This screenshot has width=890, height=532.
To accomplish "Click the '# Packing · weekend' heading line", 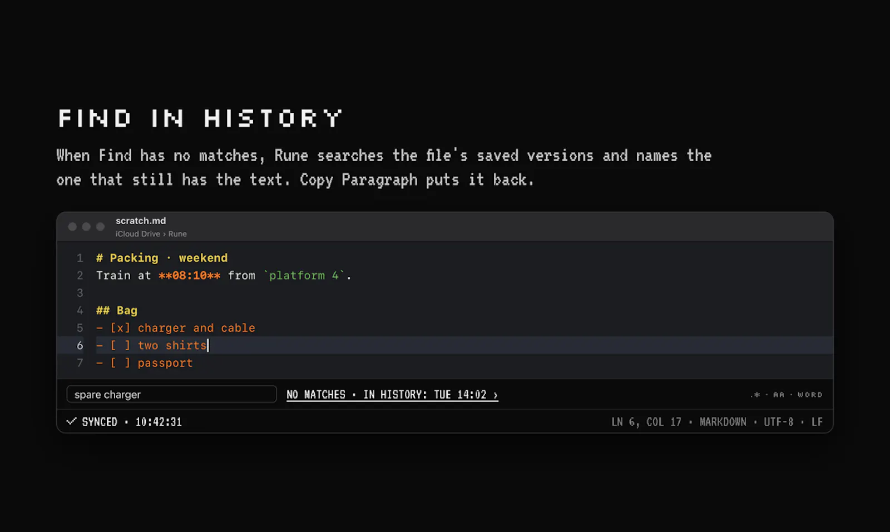I will (162, 258).
